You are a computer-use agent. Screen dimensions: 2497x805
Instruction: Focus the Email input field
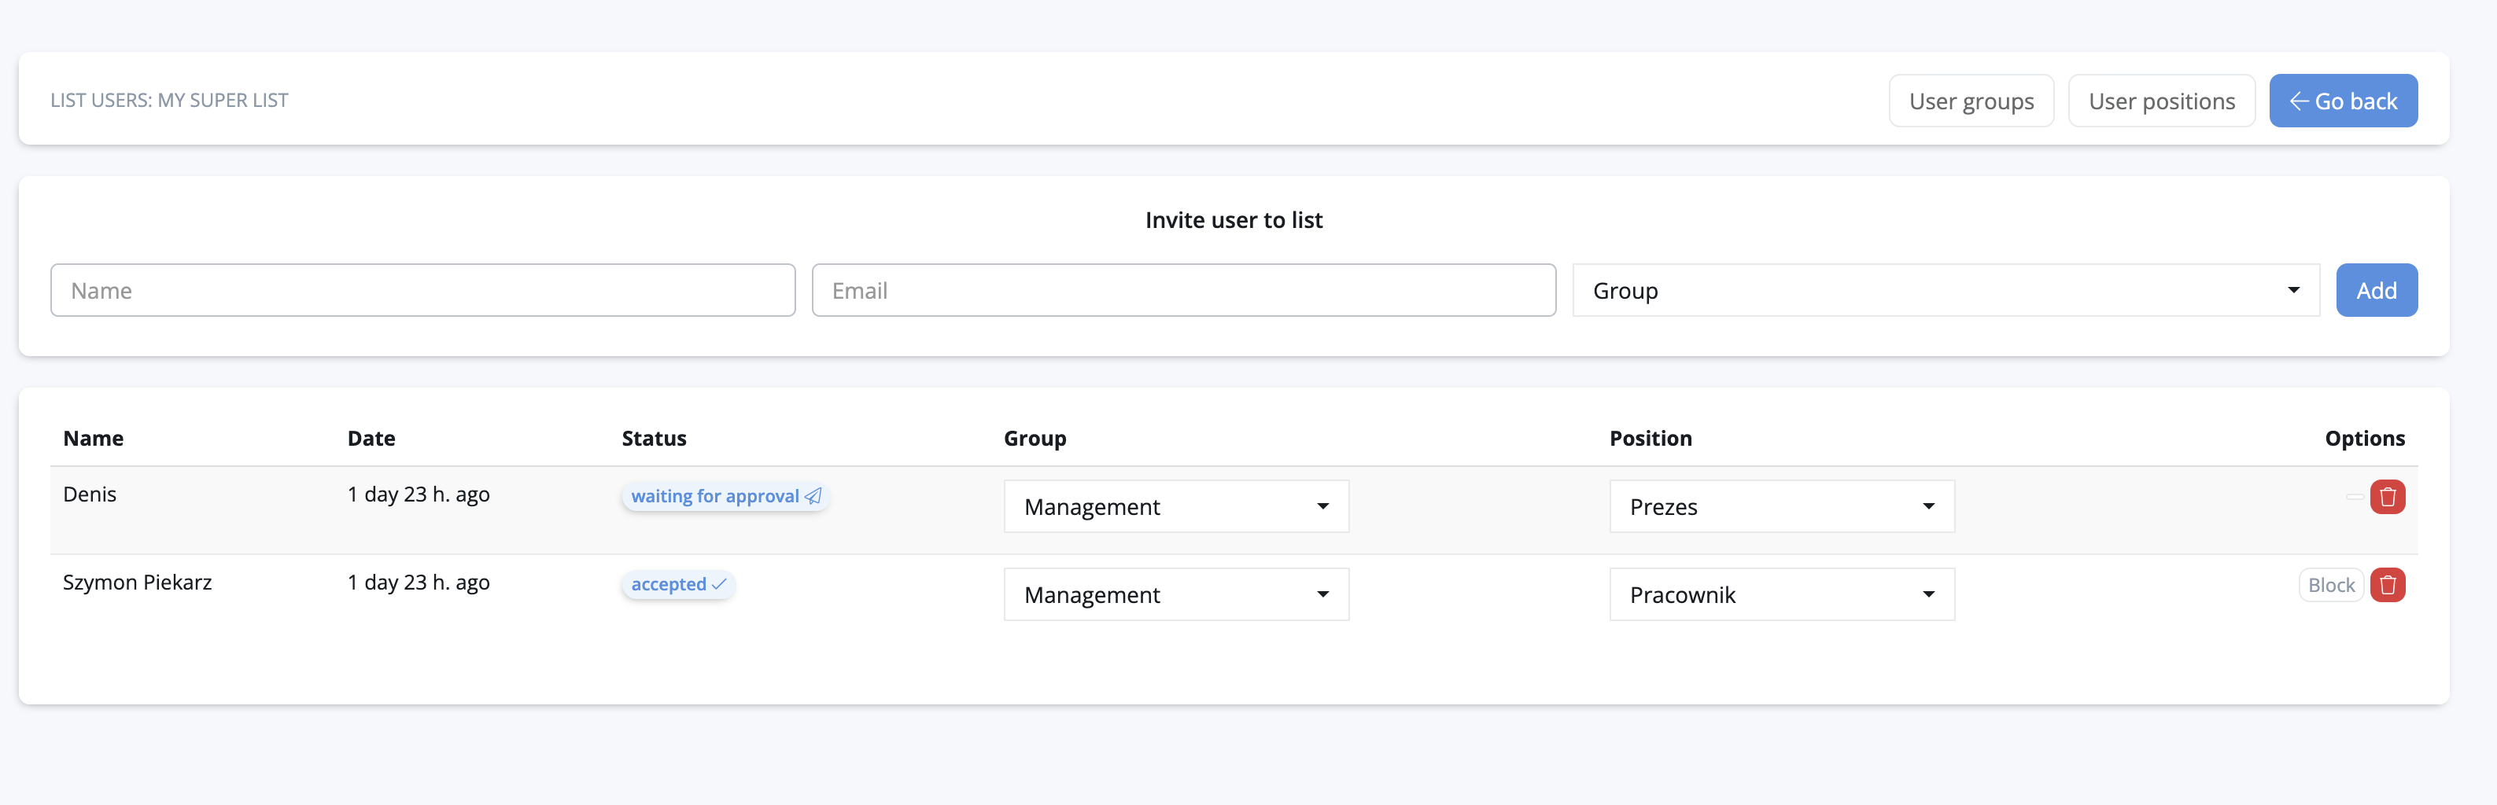pyautogui.click(x=1182, y=291)
